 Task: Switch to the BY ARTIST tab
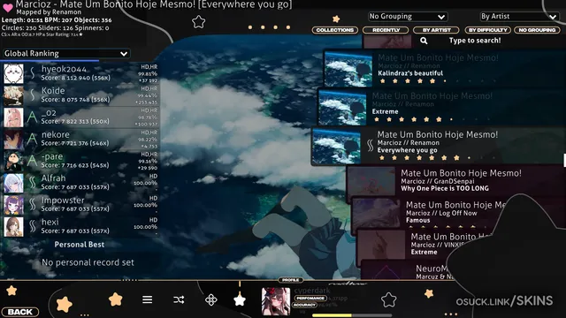click(x=436, y=30)
